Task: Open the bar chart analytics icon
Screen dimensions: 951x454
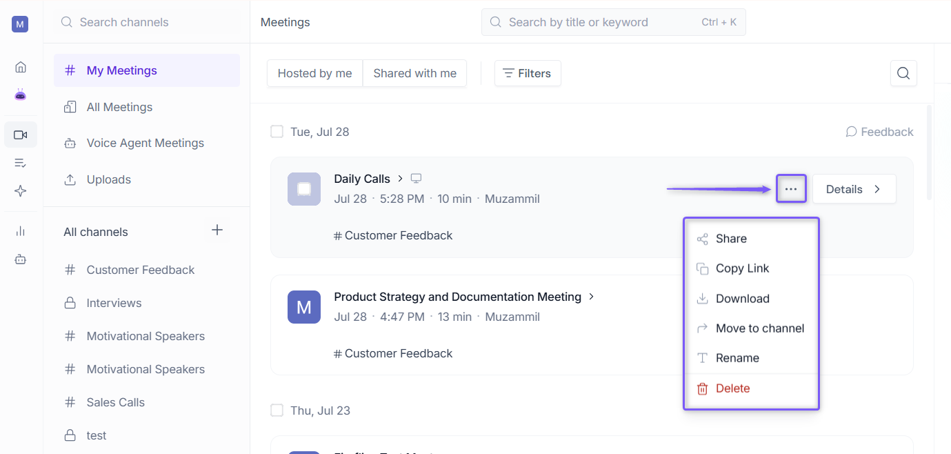Action: tap(21, 231)
